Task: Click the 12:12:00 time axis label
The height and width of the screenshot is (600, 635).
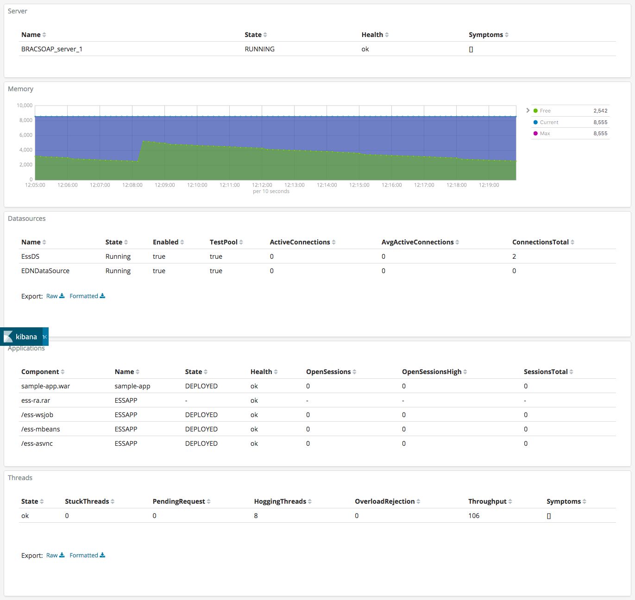Action: (262, 185)
